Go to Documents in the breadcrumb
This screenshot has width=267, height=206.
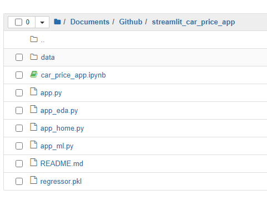pos(90,22)
